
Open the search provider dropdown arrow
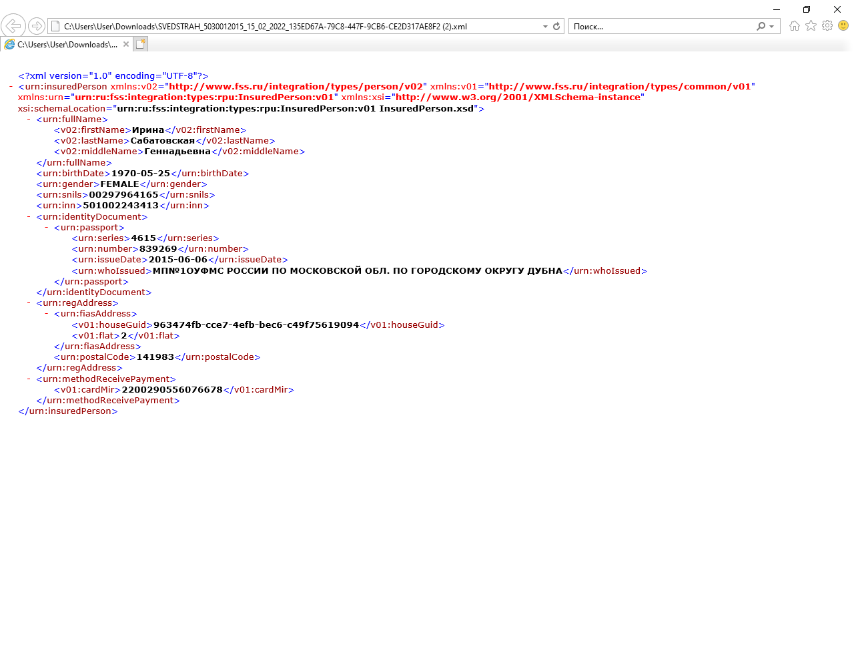tap(772, 27)
